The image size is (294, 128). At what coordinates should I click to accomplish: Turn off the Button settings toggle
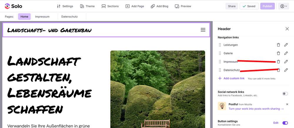[285, 123]
